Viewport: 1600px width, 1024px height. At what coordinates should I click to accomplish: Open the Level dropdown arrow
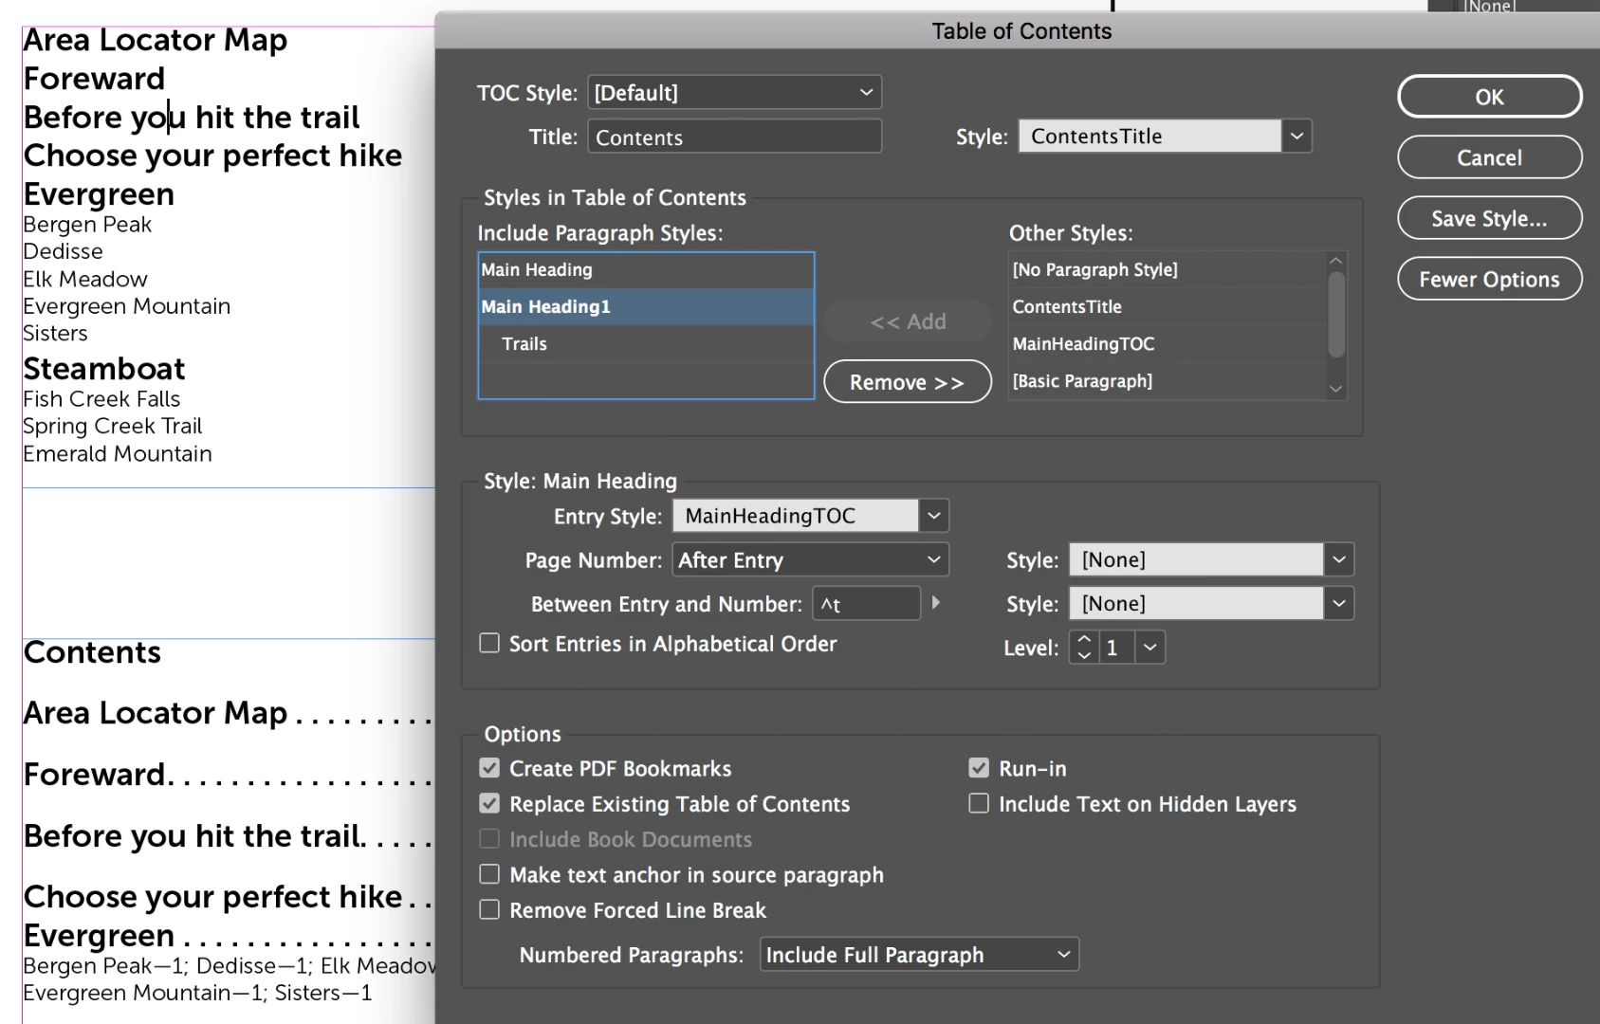pos(1149,648)
